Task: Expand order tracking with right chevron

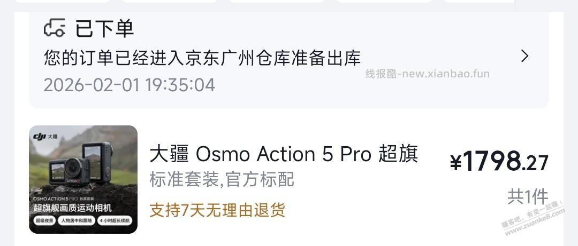Action: (x=525, y=56)
